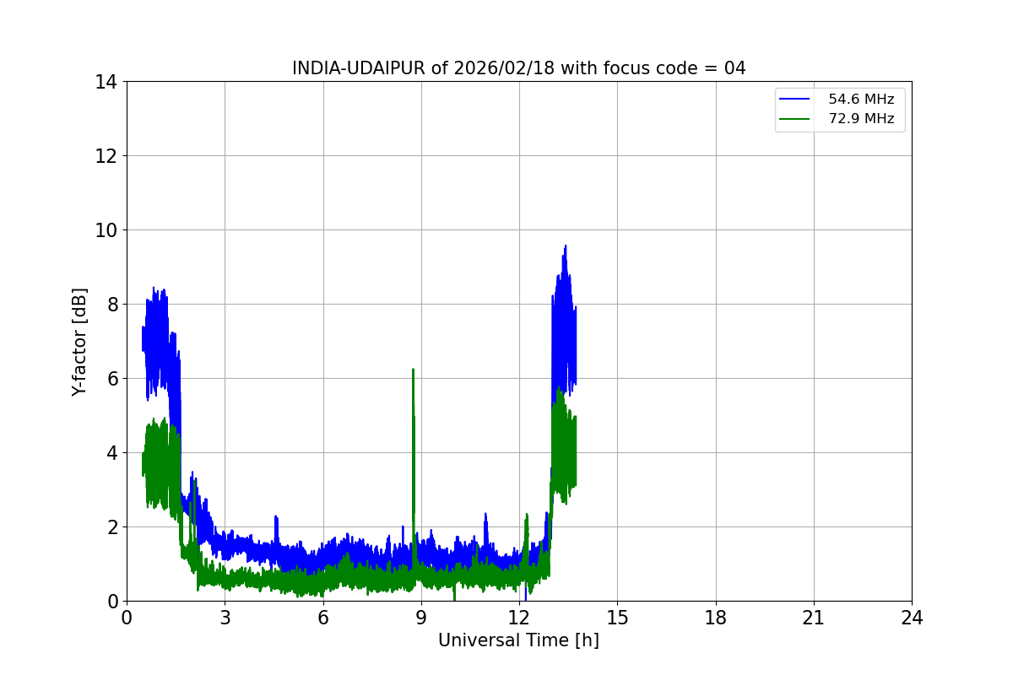
Task: Click the x-axis tick label '3'
Action: pos(225,618)
